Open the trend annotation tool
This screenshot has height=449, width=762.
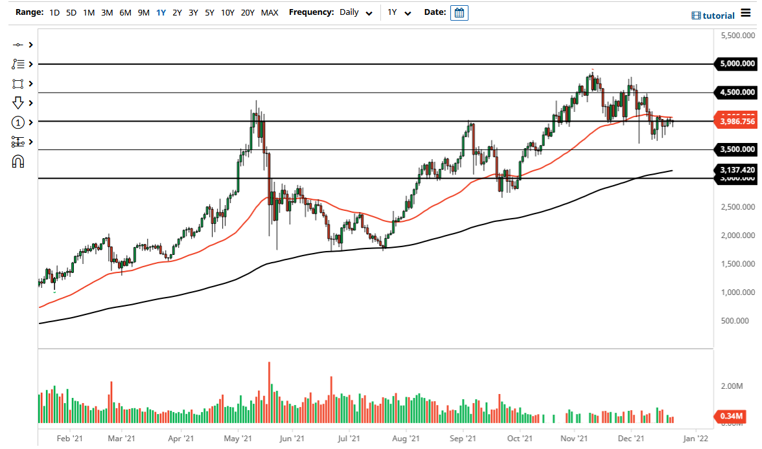pyautogui.click(x=18, y=64)
